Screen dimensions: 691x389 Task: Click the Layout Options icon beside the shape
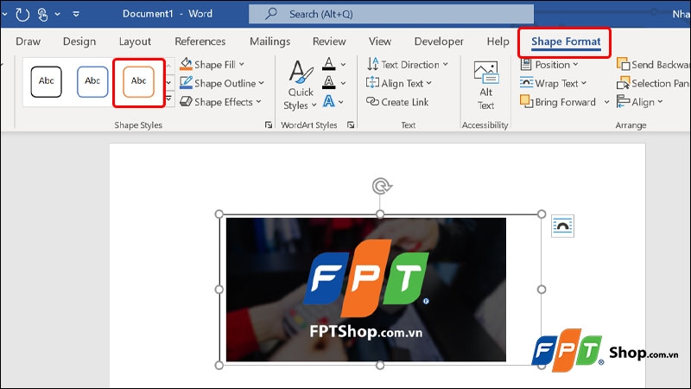click(x=563, y=226)
